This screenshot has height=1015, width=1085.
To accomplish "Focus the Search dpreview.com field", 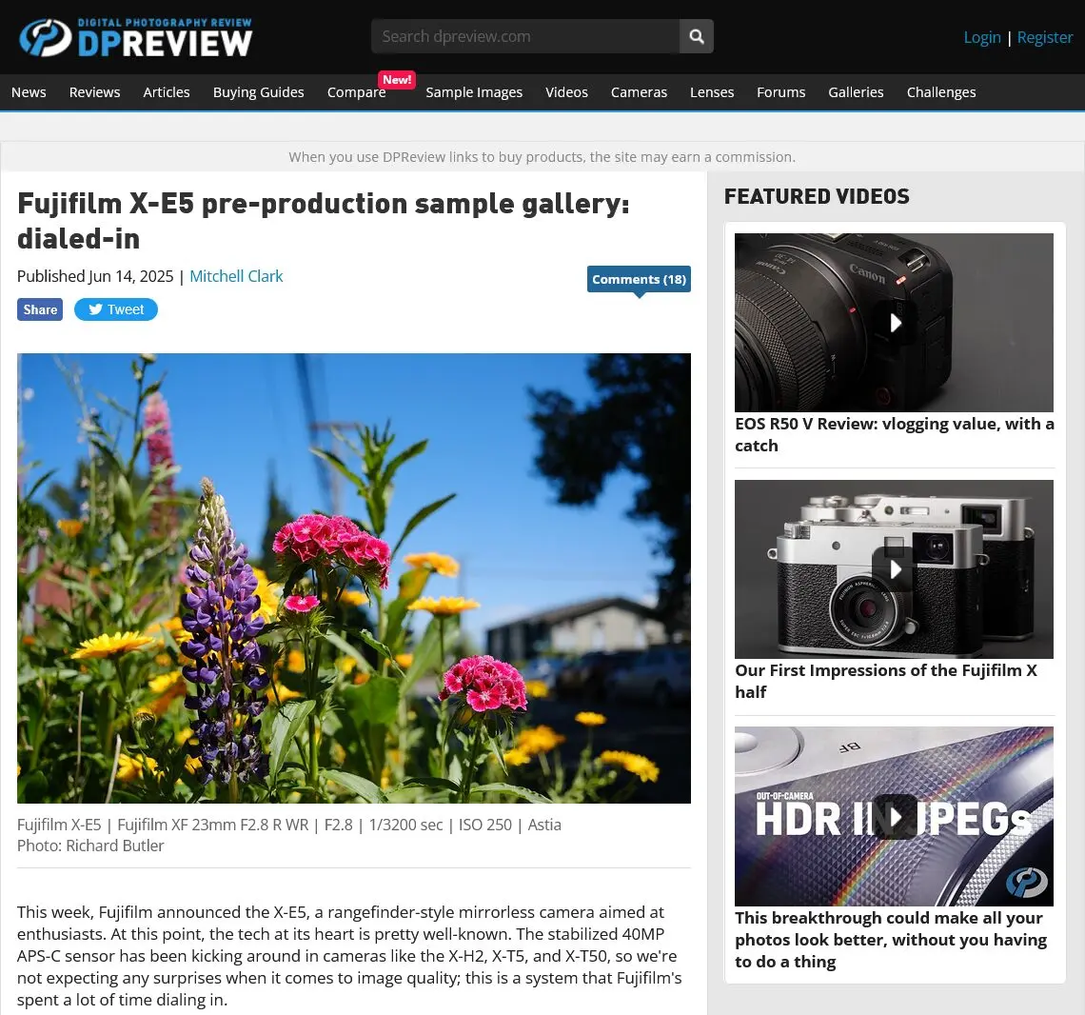I will (x=525, y=36).
